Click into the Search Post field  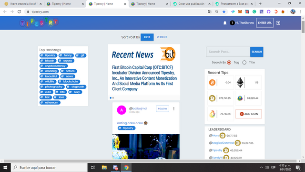click(x=228, y=52)
